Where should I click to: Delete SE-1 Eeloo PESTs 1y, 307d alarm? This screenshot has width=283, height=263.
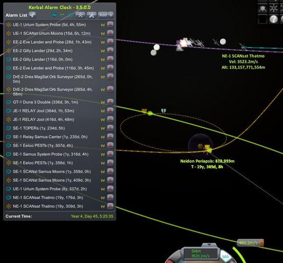click(110, 145)
